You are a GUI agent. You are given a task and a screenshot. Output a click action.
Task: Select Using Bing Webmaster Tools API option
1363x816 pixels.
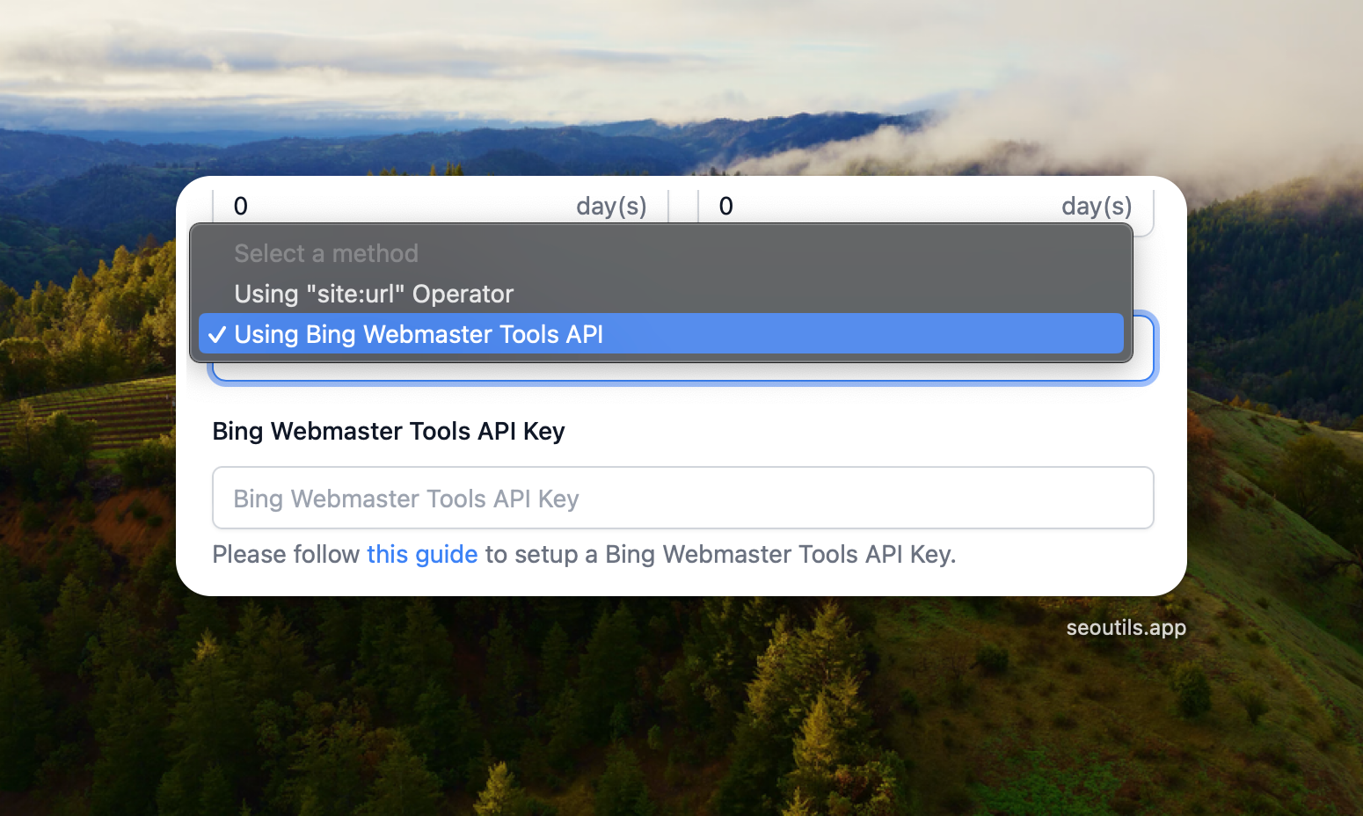pos(419,334)
